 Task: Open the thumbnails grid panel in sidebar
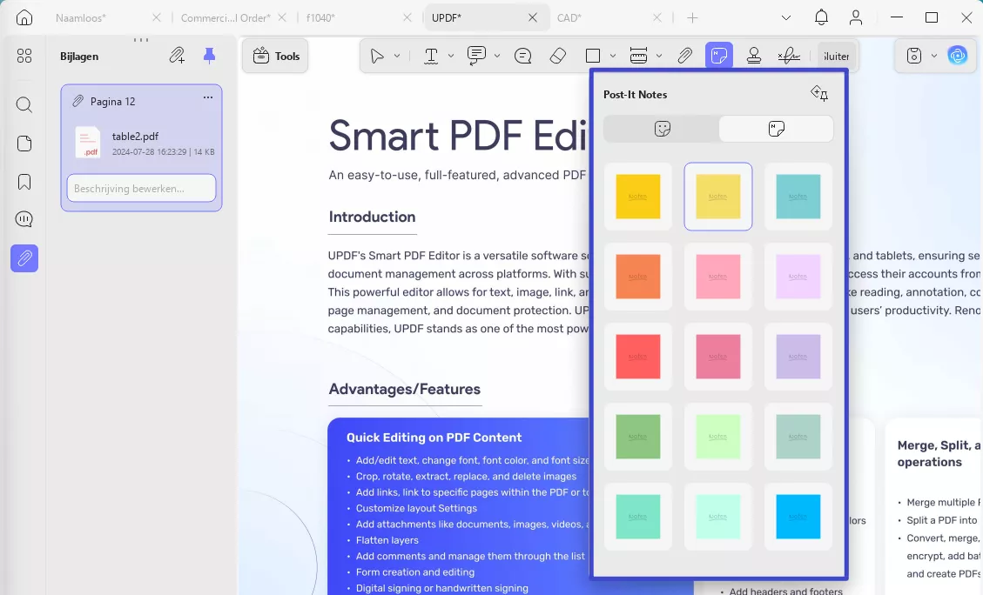click(24, 57)
